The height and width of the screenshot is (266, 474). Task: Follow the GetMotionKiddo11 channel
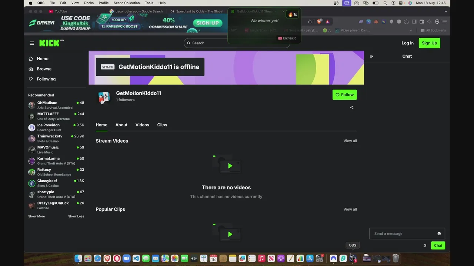tap(344, 95)
